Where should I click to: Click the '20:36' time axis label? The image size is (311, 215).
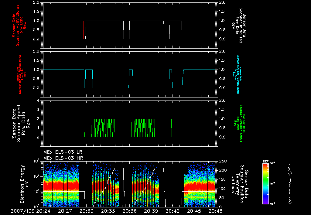tap(129, 211)
